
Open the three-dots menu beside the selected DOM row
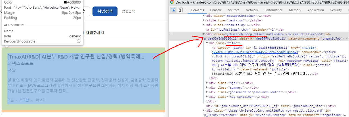click(171, 34)
